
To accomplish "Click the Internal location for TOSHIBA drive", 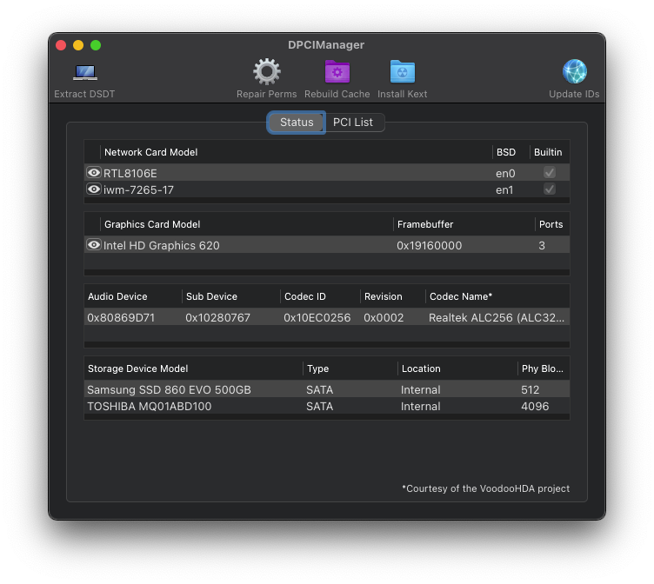I will coord(420,407).
